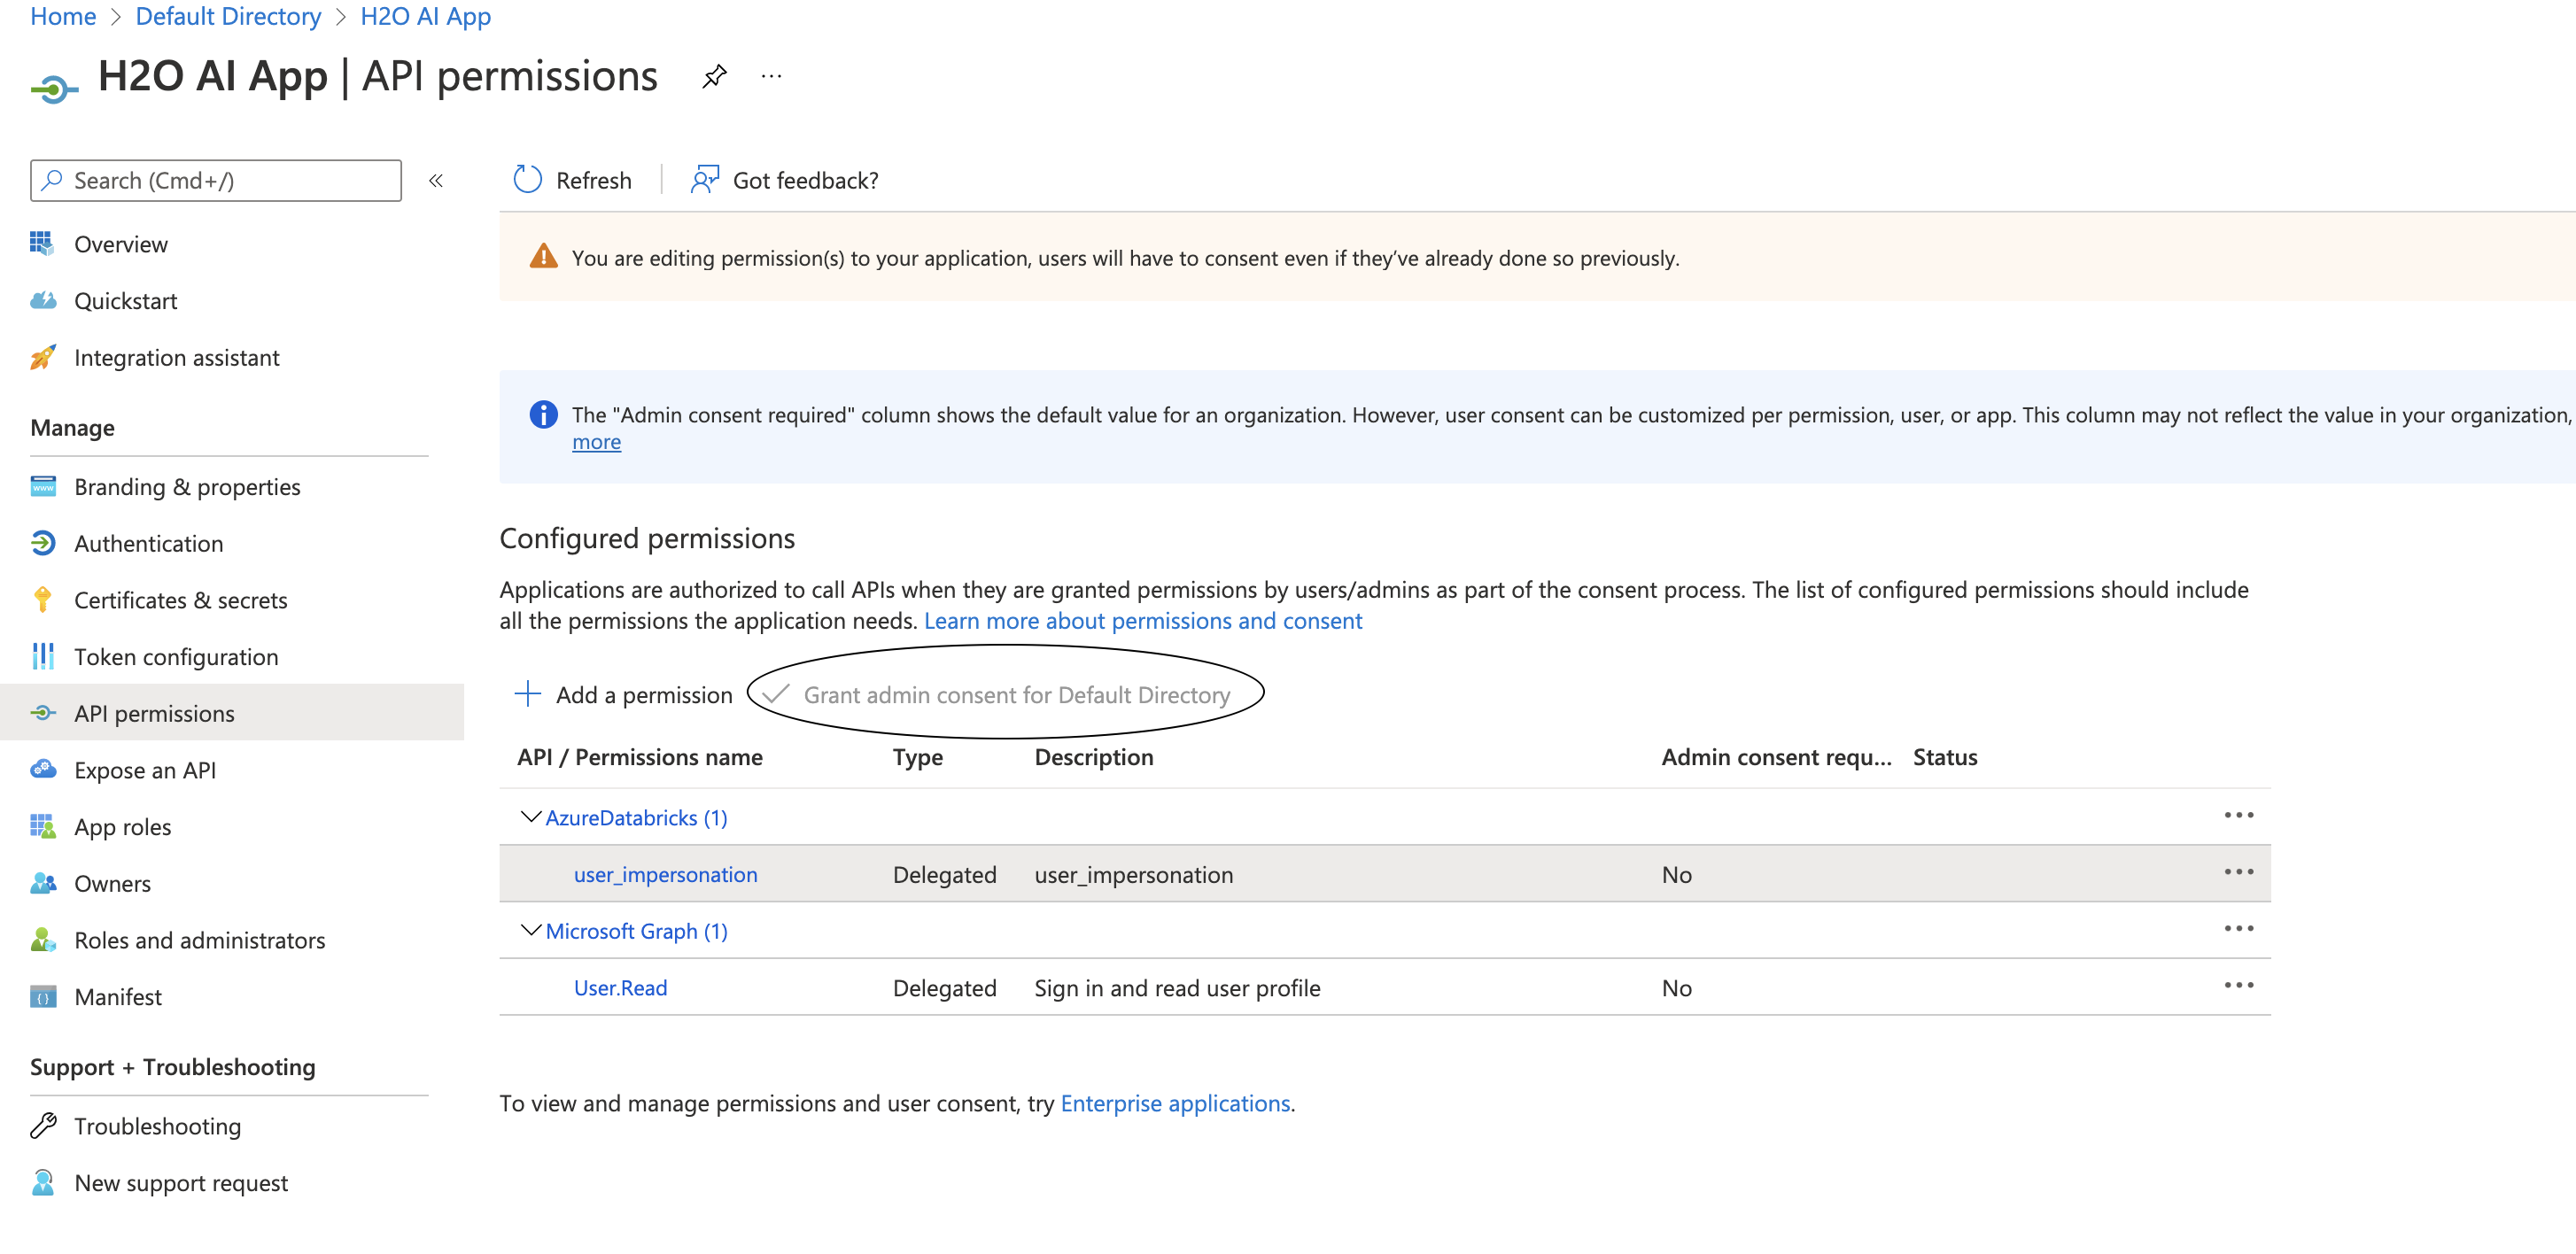Open the App roles page
Screen dimensions: 2576x1254
tap(122, 827)
